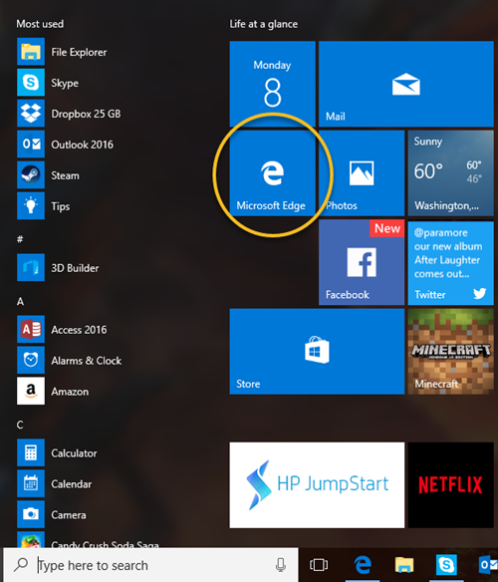The height and width of the screenshot is (582, 498).
Task: Click the search box on taskbar
Action: [x=151, y=565]
